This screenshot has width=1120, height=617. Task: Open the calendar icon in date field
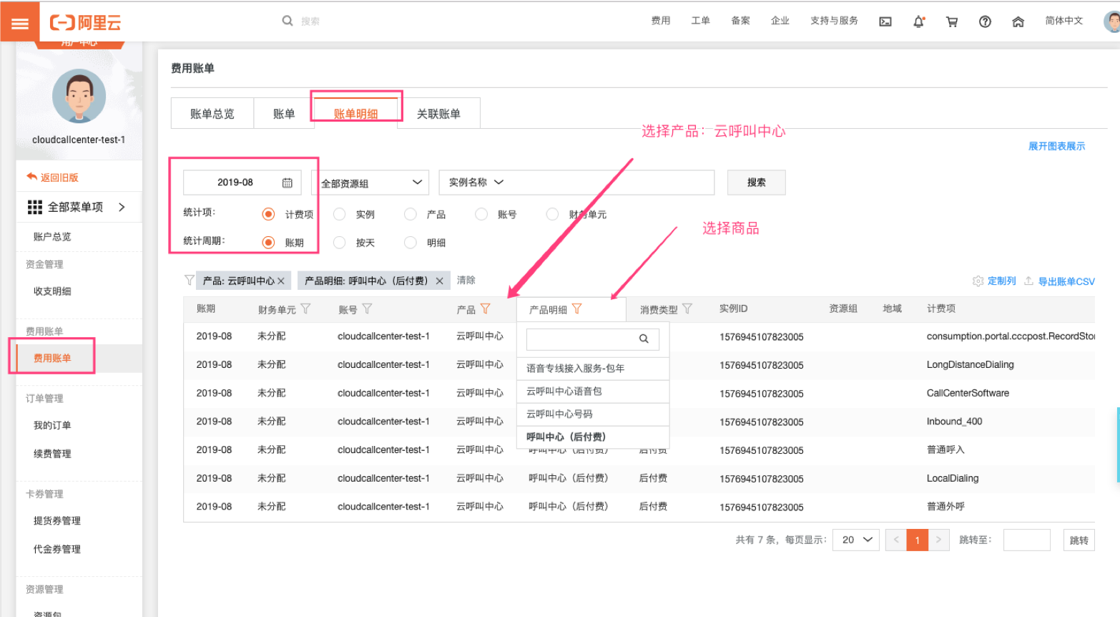click(288, 183)
